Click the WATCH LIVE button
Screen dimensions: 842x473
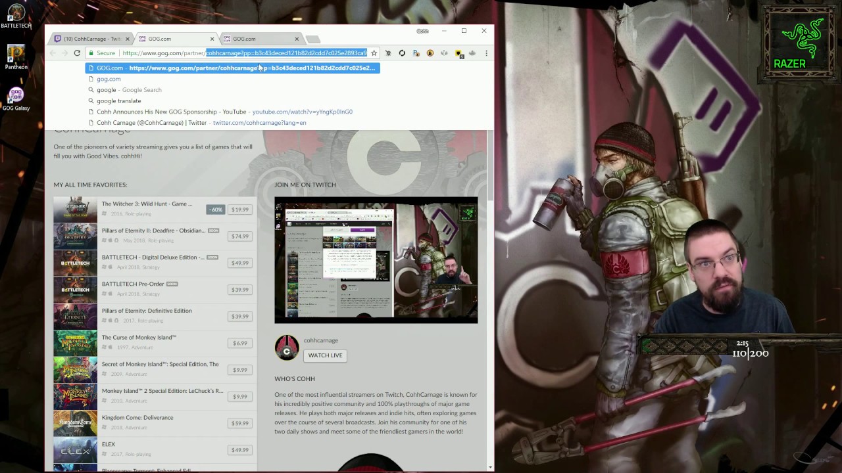[x=325, y=355]
